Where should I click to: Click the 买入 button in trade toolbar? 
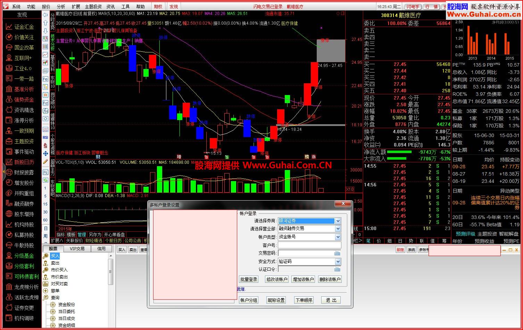click(x=122, y=250)
